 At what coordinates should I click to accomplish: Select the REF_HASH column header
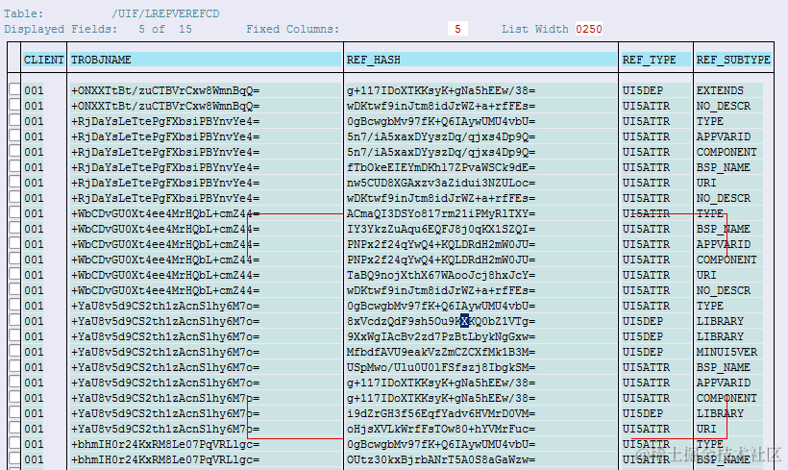[x=480, y=60]
